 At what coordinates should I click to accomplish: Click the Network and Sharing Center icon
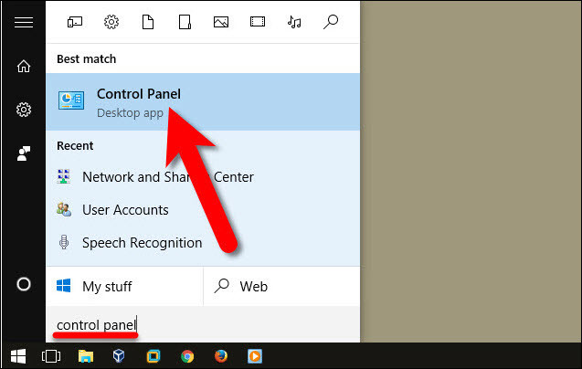click(64, 176)
